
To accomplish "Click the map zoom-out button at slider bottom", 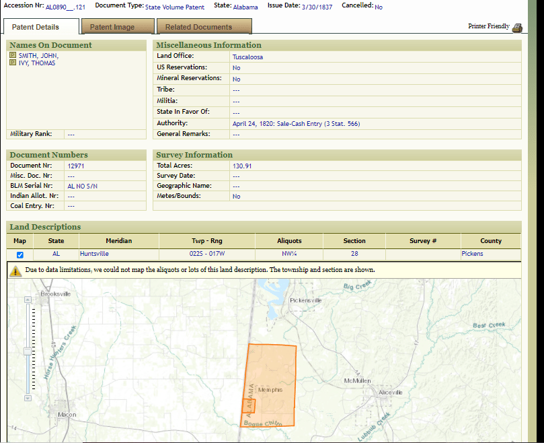I will pyautogui.click(x=28, y=398).
